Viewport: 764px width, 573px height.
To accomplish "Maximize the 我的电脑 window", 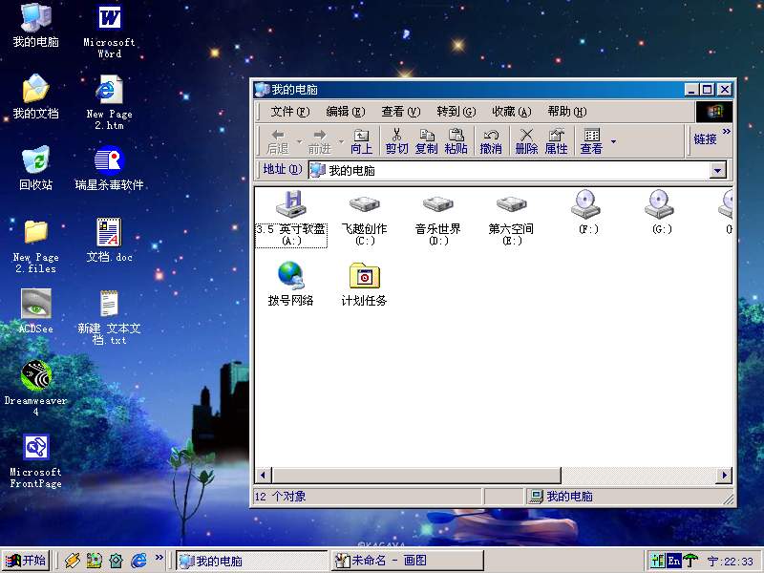I will coord(707,90).
